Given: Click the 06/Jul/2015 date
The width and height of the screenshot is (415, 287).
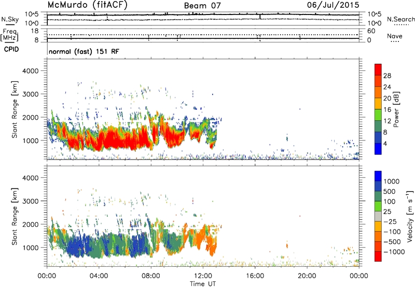Looking at the screenshot, I should 333,5.
